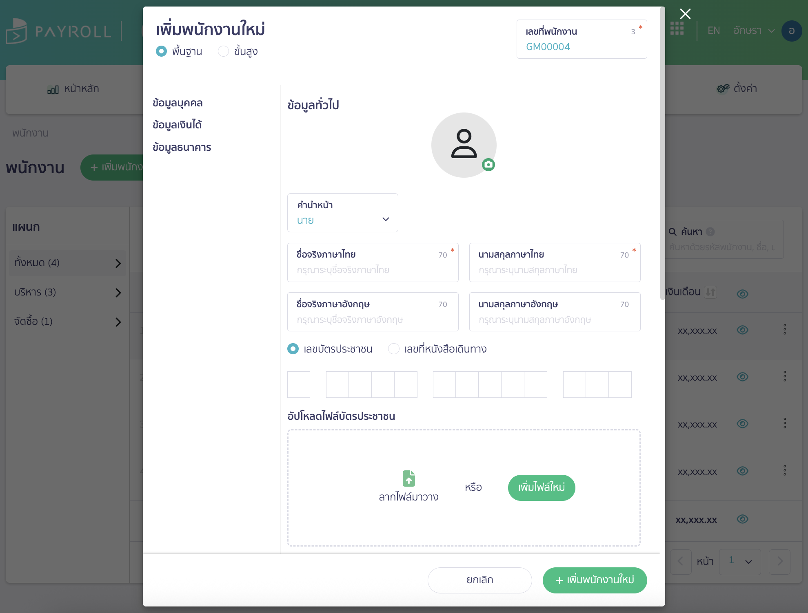The width and height of the screenshot is (808, 613).
Task: Click the หน้าหลัก home icon
Action: (x=53, y=88)
